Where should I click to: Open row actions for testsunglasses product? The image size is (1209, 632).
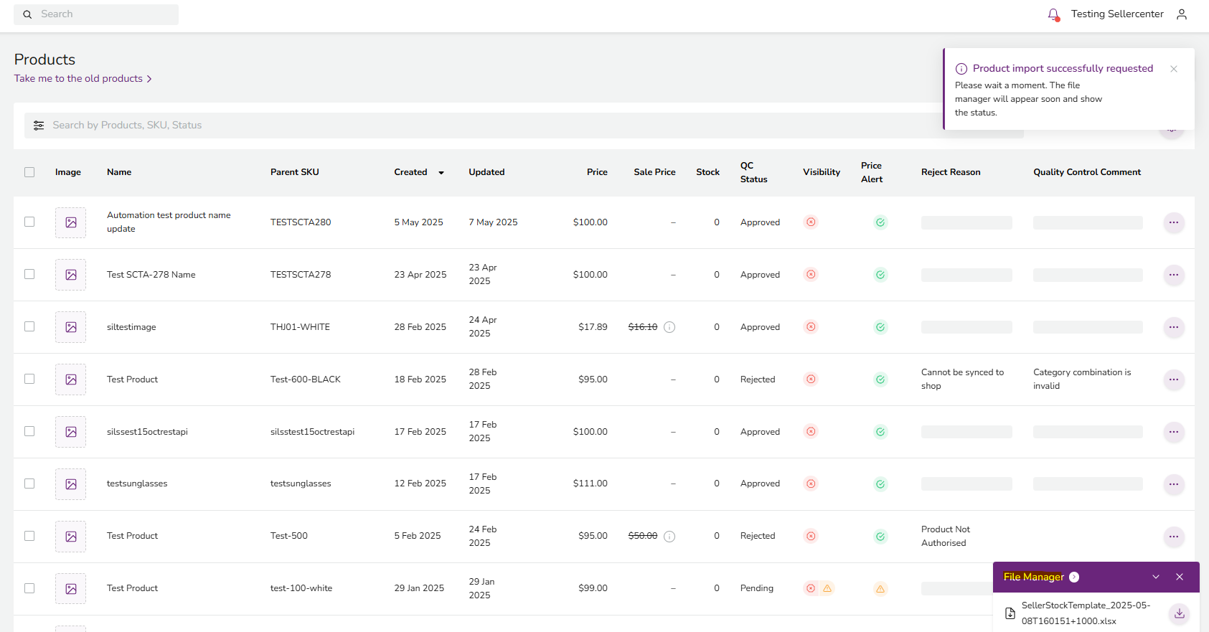(x=1174, y=484)
